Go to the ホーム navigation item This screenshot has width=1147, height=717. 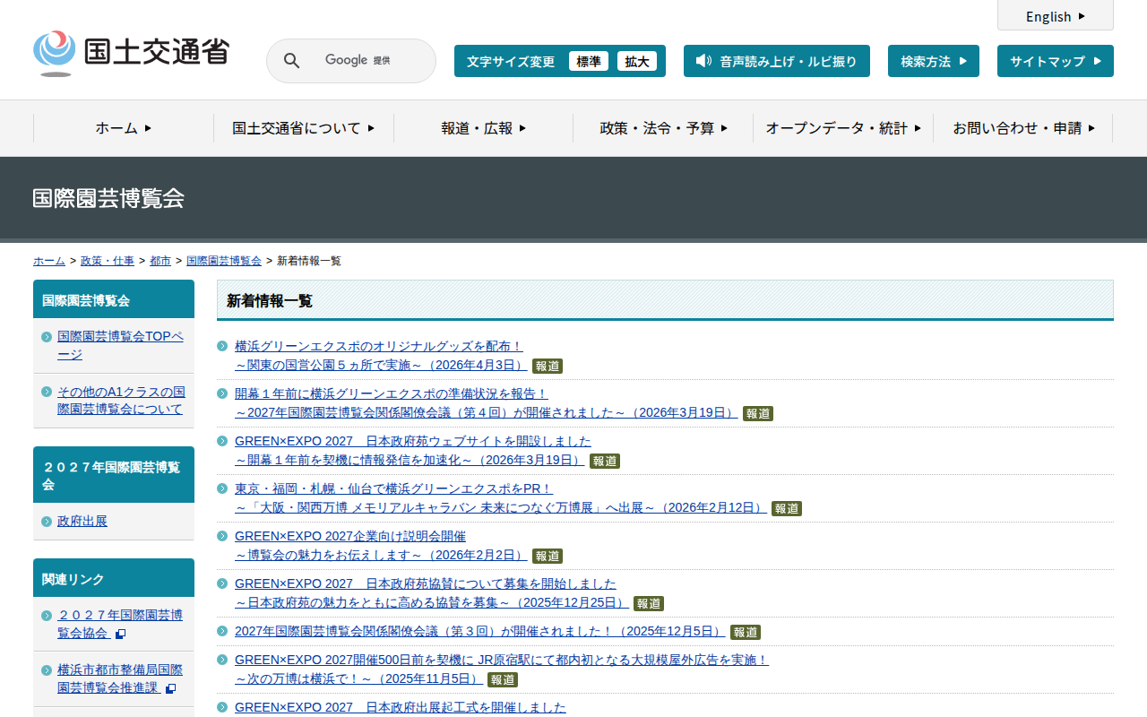[x=124, y=128]
